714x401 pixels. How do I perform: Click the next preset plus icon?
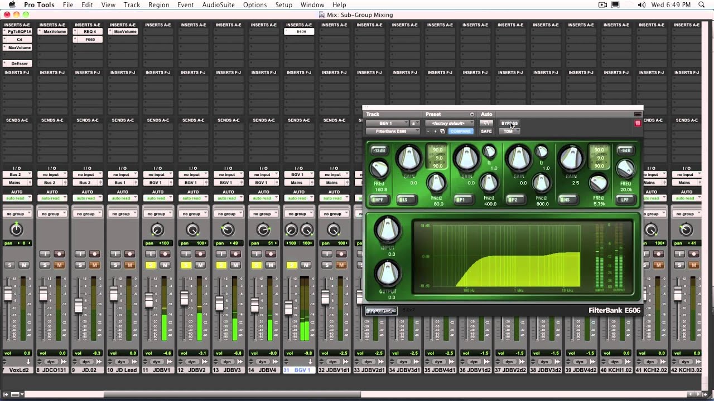(x=435, y=131)
